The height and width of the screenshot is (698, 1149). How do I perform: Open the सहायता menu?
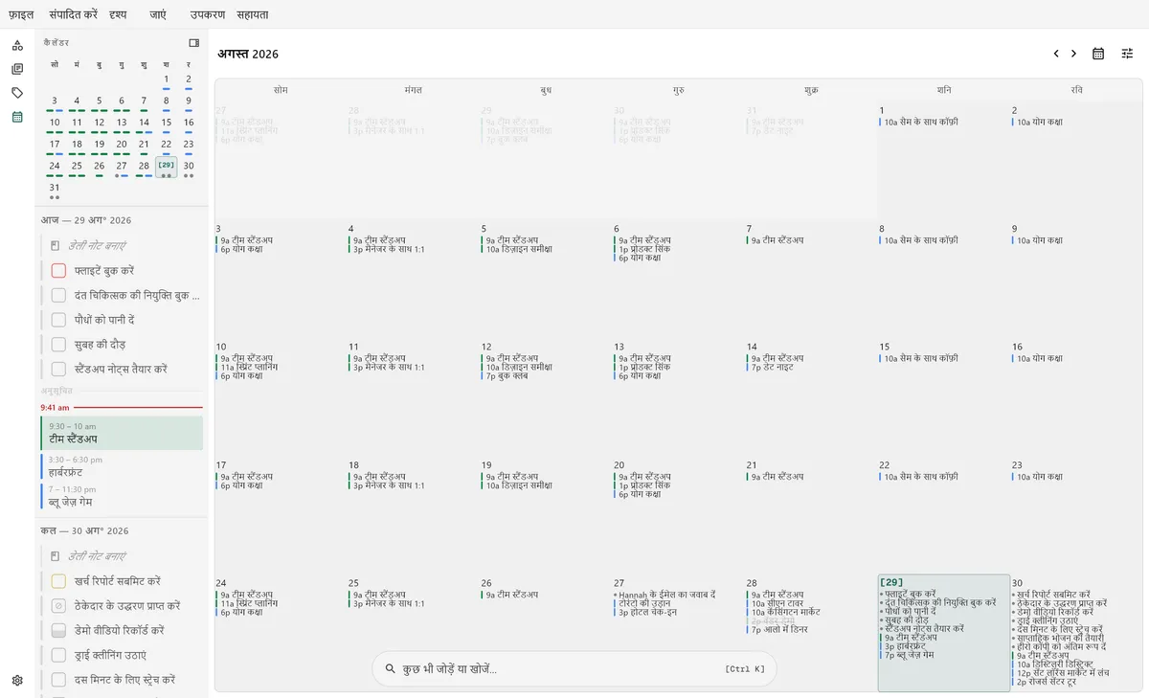251,14
